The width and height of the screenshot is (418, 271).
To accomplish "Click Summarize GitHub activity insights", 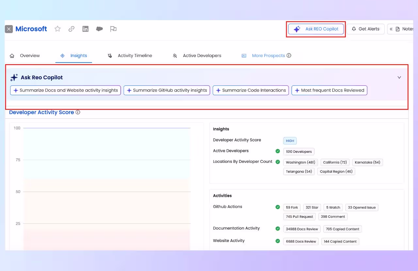I will (x=167, y=90).
